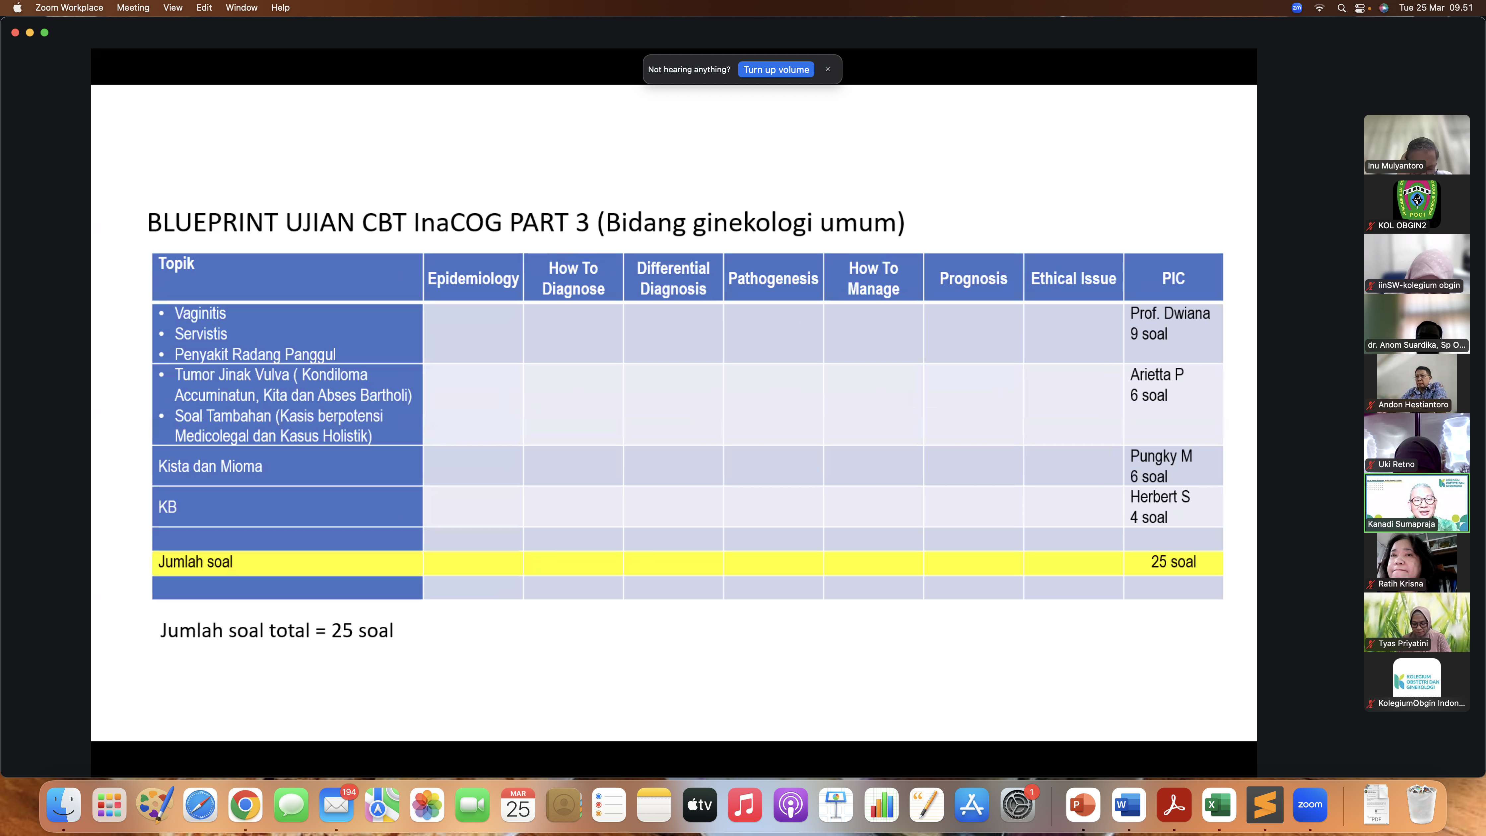Image resolution: width=1486 pixels, height=836 pixels.
Task: Click KOL OBGIN2 participant tile
Action: (x=1416, y=204)
